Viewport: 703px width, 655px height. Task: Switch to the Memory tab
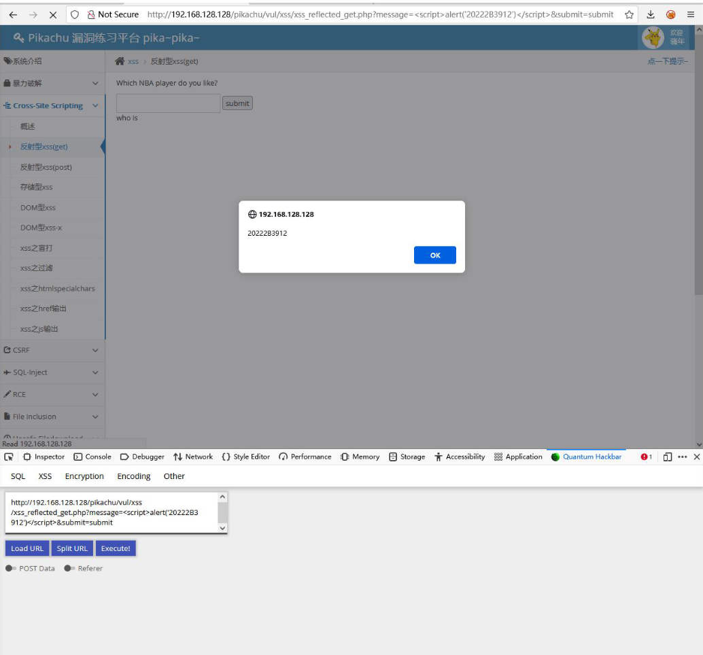(360, 457)
